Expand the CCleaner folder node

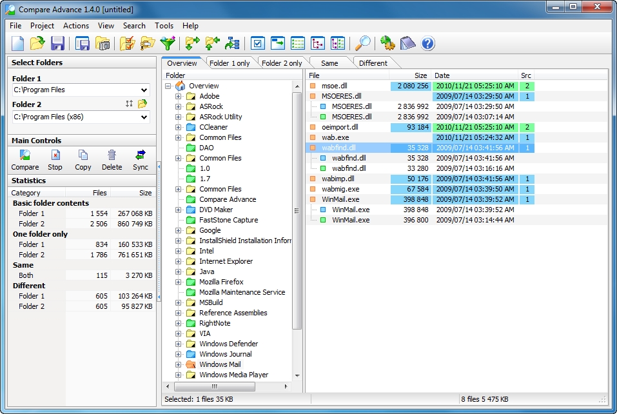click(x=178, y=127)
